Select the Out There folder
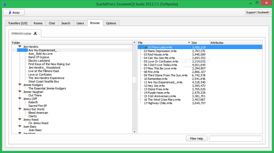The image size is (274, 153). coord(35,95)
